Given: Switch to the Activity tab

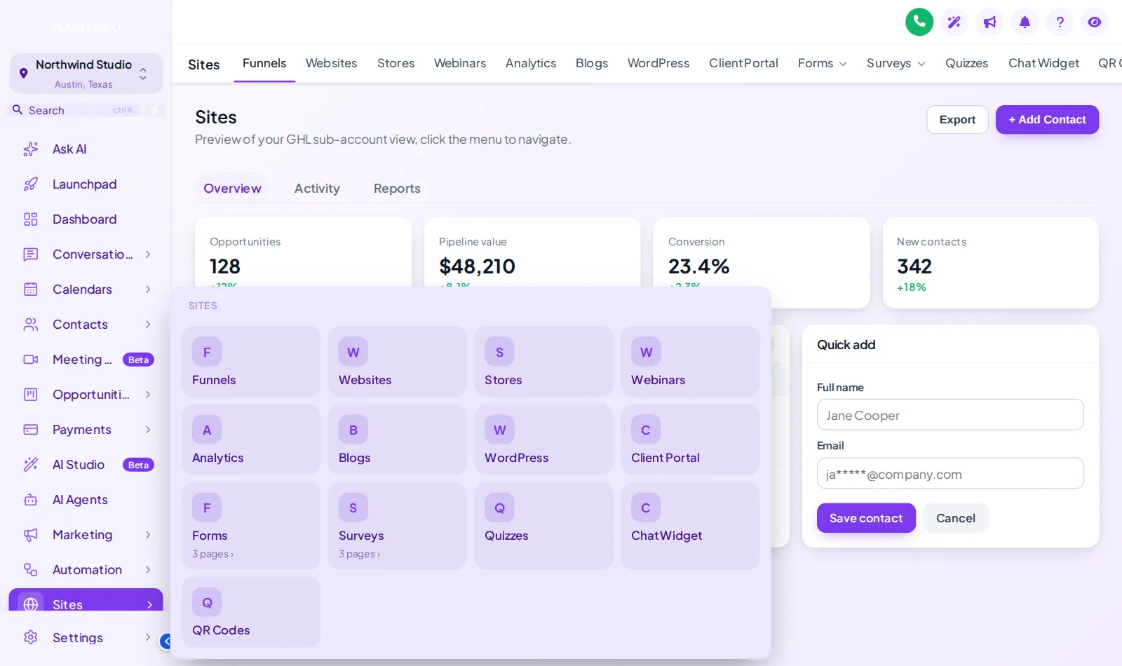Looking at the screenshot, I should click(x=317, y=189).
